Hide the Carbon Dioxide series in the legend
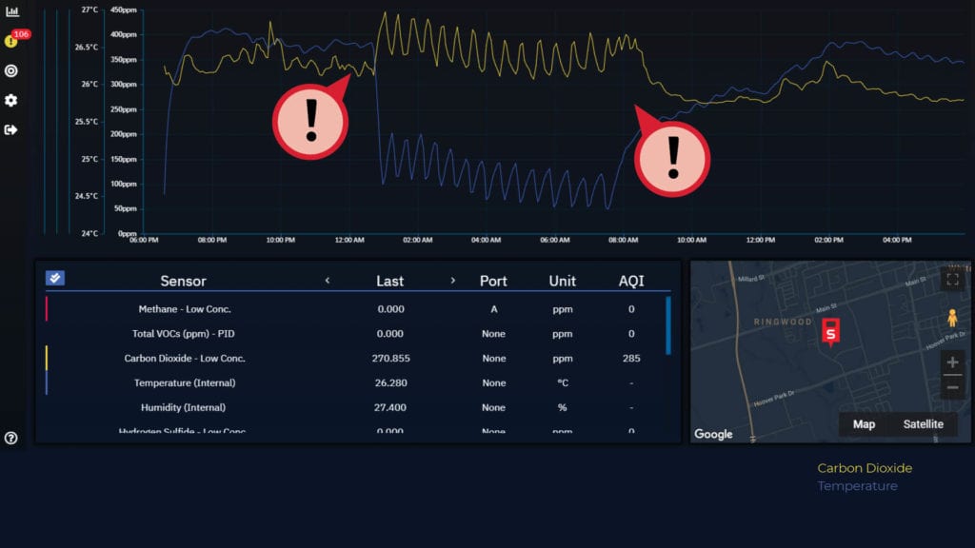Image resolution: width=975 pixels, height=548 pixels. pyautogui.click(x=864, y=468)
